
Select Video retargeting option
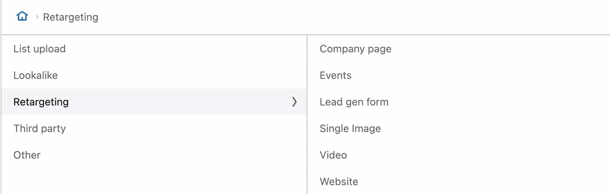click(x=459, y=155)
